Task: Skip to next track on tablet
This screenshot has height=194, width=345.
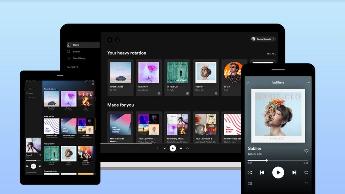Action: coord(40,166)
